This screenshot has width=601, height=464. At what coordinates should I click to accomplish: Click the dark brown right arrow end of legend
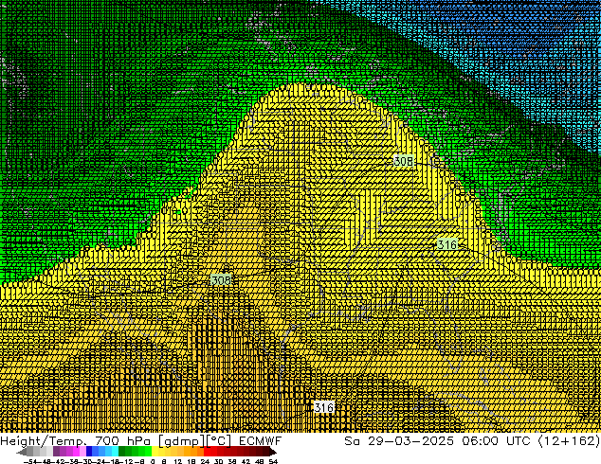(273, 452)
